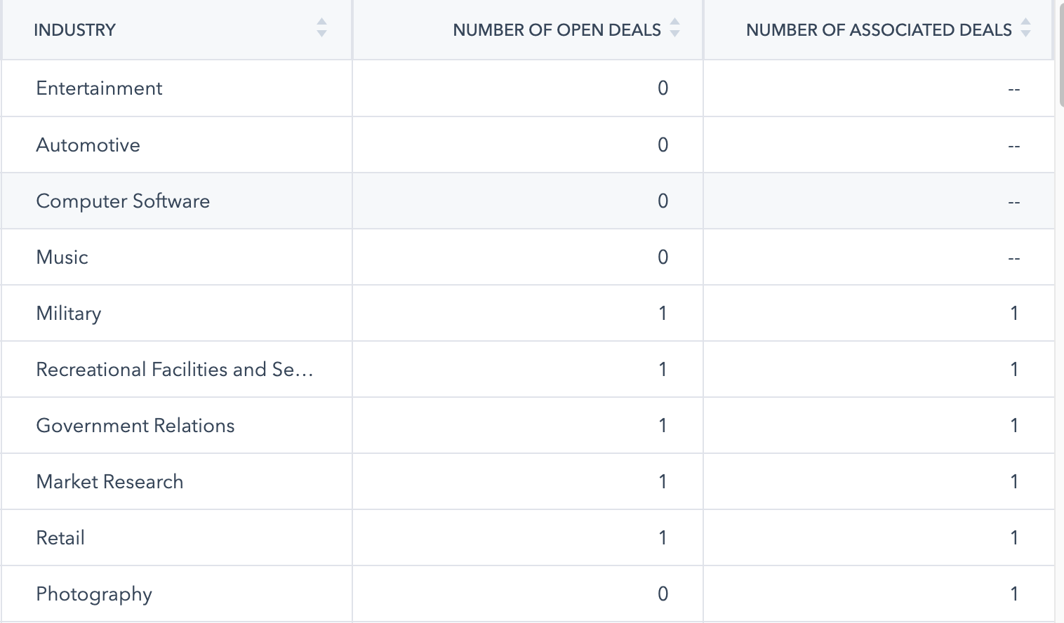Viewport: 1064px width, 623px height.
Task: Open the Government Relations row
Action: (135, 425)
